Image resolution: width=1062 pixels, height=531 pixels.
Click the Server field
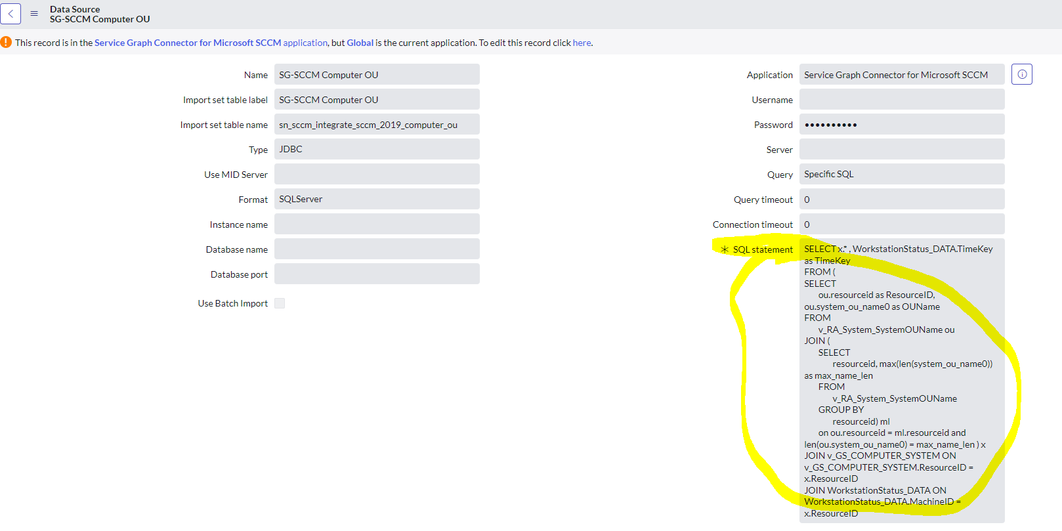(x=902, y=149)
